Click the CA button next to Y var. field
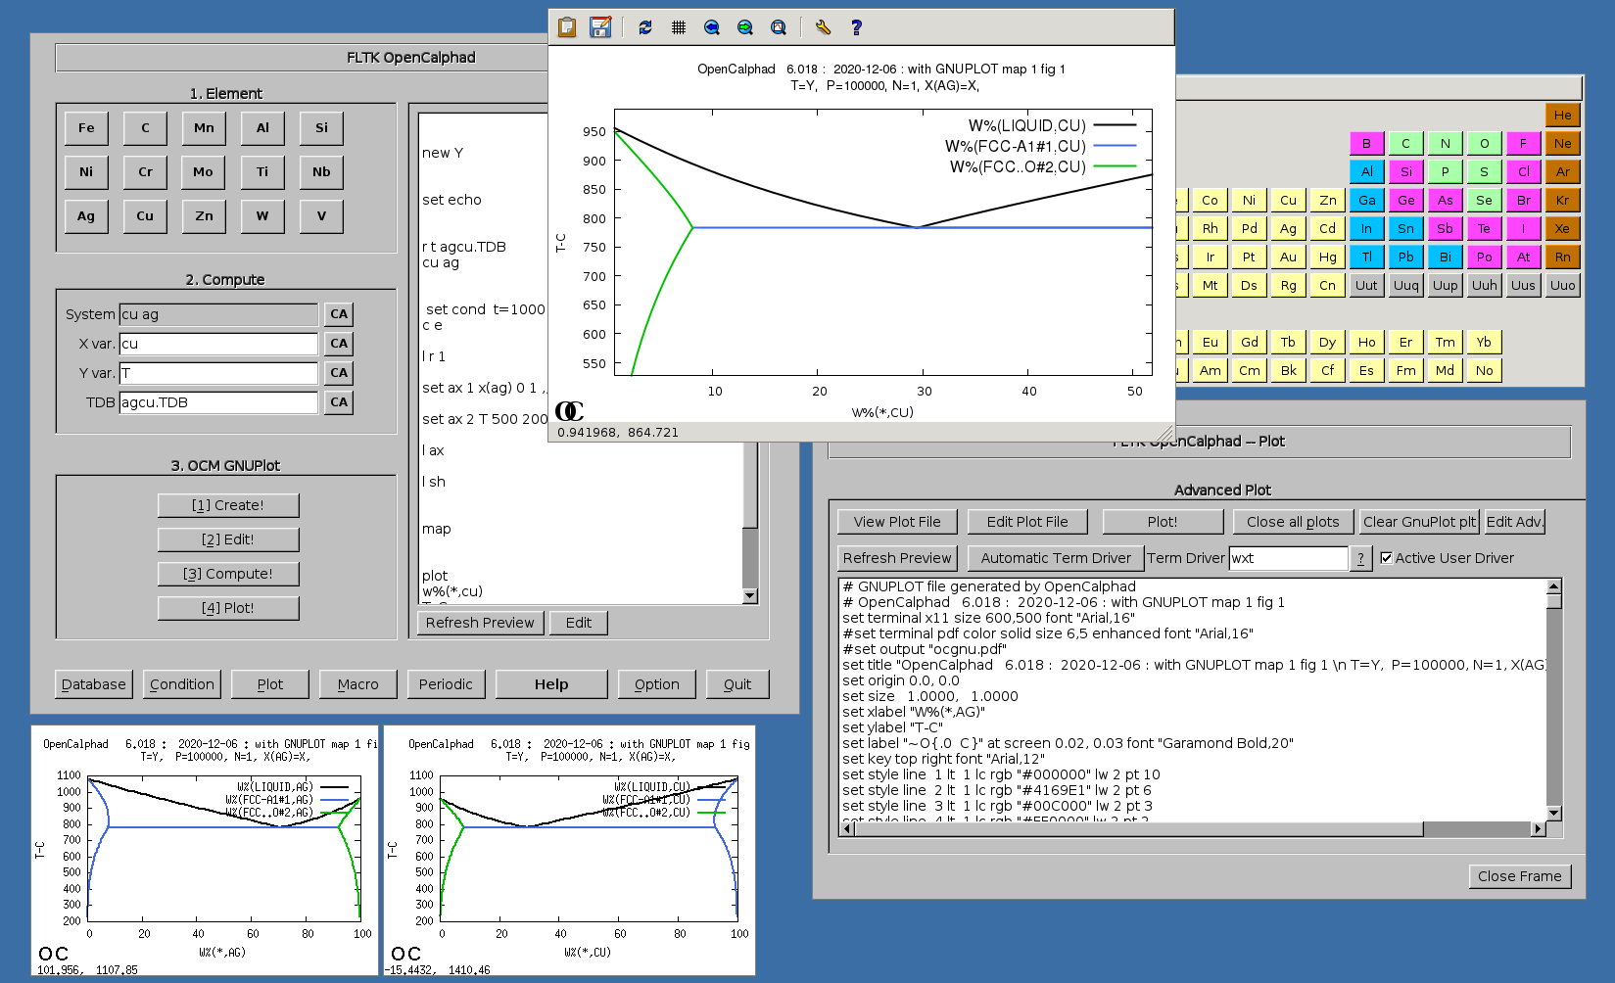Image resolution: width=1615 pixels, height=983 pixels. click(x=339, y=373)
